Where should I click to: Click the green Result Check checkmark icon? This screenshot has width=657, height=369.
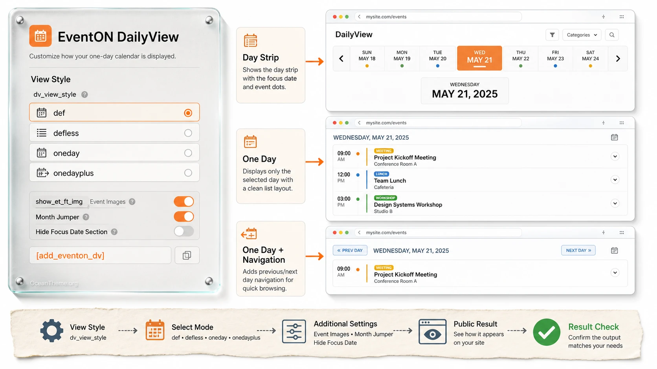pos(547,332)
